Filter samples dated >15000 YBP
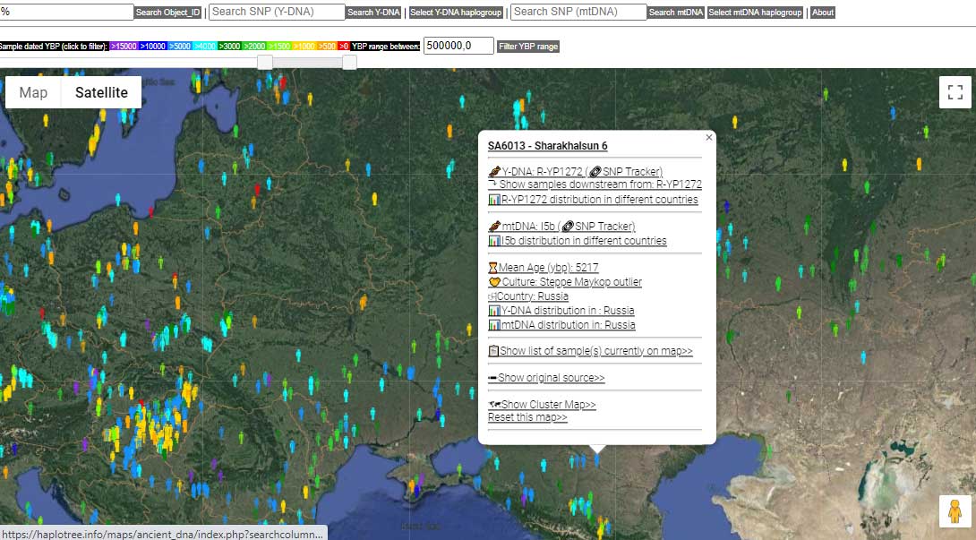976x540 pixels. [x=124, y=46]
